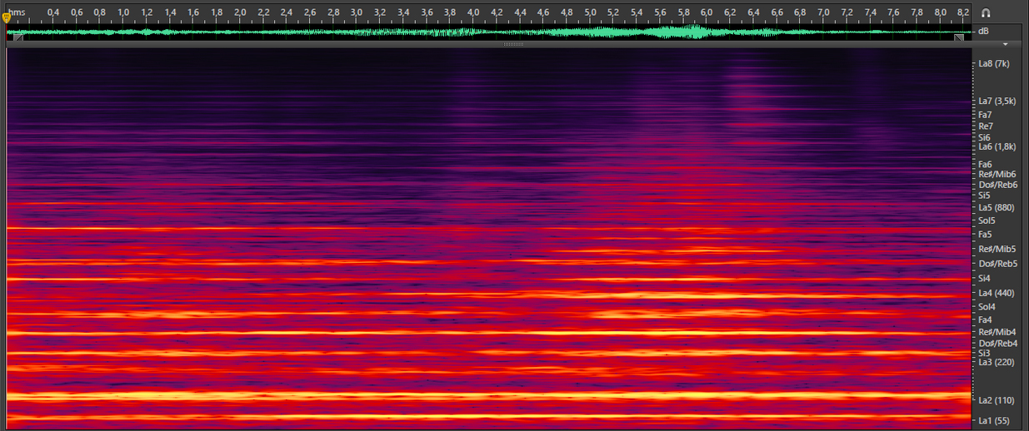The height and width of the screenshot is (431, 1029).
Task: Click the La7 (3,5k) frequency scale label
Action: pos(997,102)
